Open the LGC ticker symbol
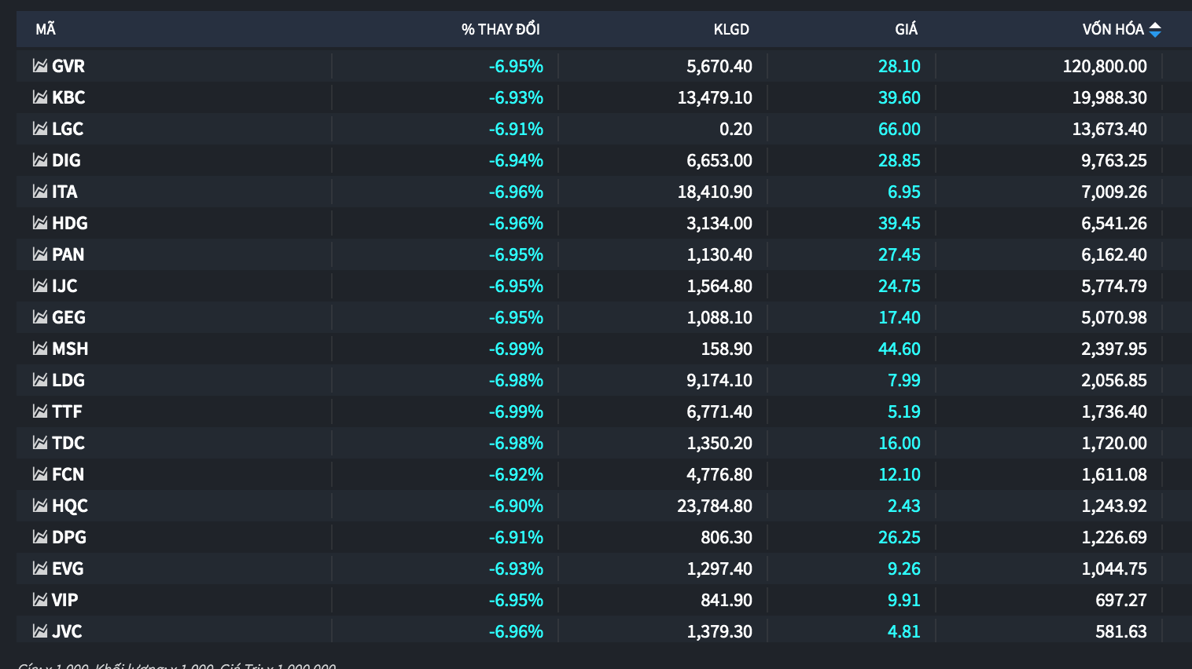 [x=68, y=129]
